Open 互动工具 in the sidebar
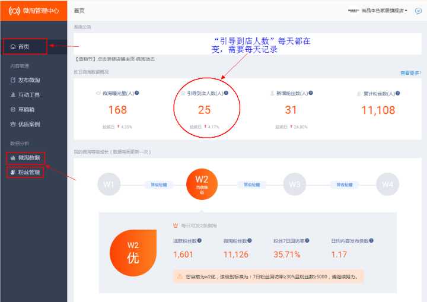 click(28, 95)
